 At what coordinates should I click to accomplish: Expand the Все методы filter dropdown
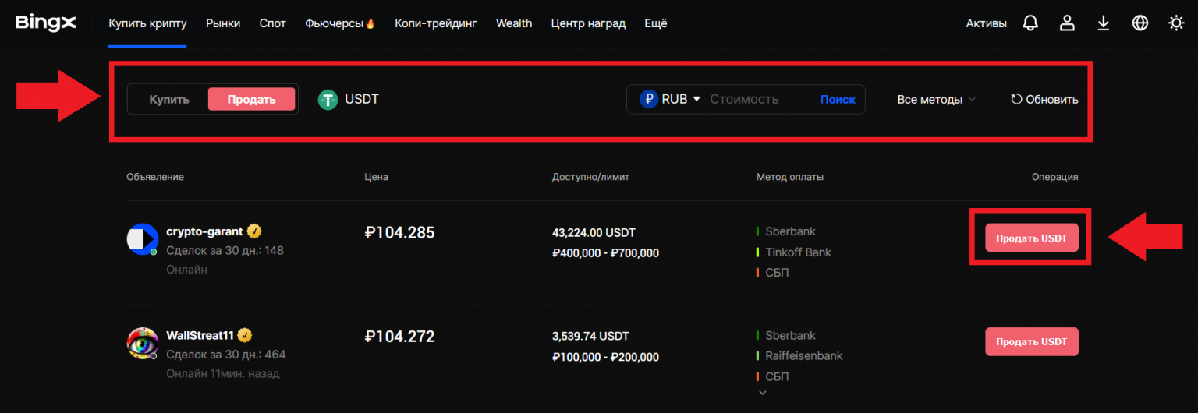[936, 100]
